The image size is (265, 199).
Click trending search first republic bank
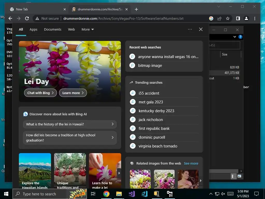(x=164, y=129)
